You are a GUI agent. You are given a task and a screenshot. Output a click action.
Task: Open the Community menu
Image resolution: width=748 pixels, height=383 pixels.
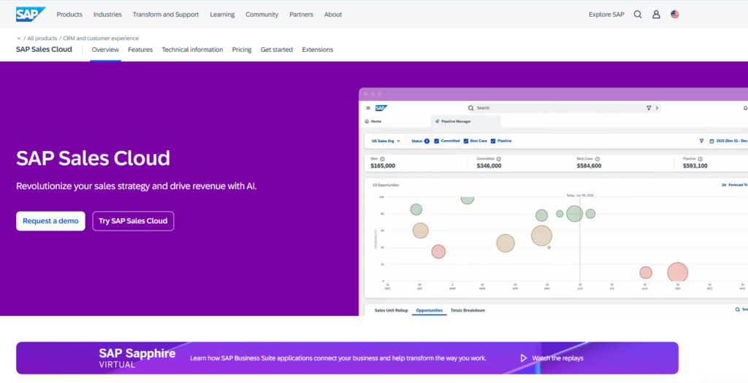(262, 15)
